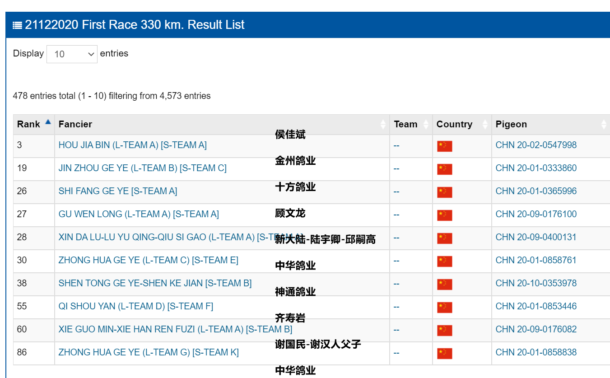Open the Display entries count dropdown
The image size is (610, 378).
point(72,54)
